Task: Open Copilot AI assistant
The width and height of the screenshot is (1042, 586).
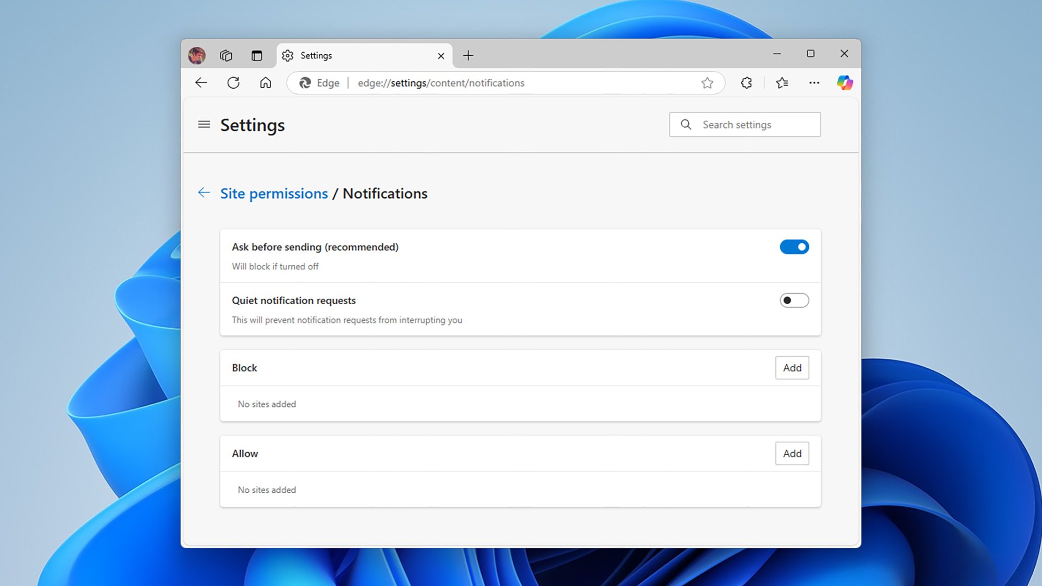Action: coord(845,82)
